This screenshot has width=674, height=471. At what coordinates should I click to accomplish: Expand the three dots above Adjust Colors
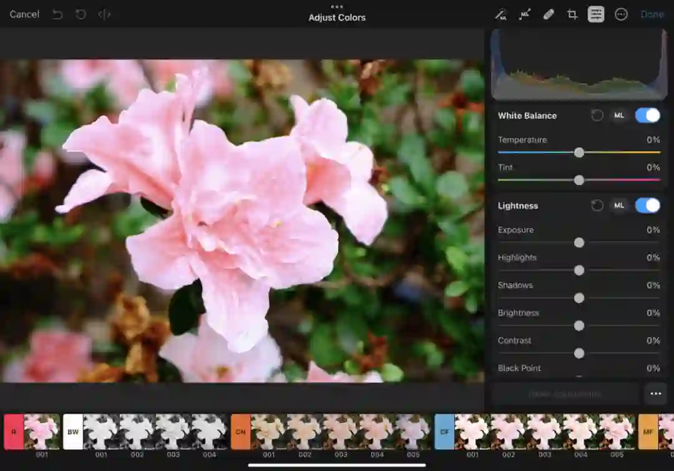click(337, 6)
